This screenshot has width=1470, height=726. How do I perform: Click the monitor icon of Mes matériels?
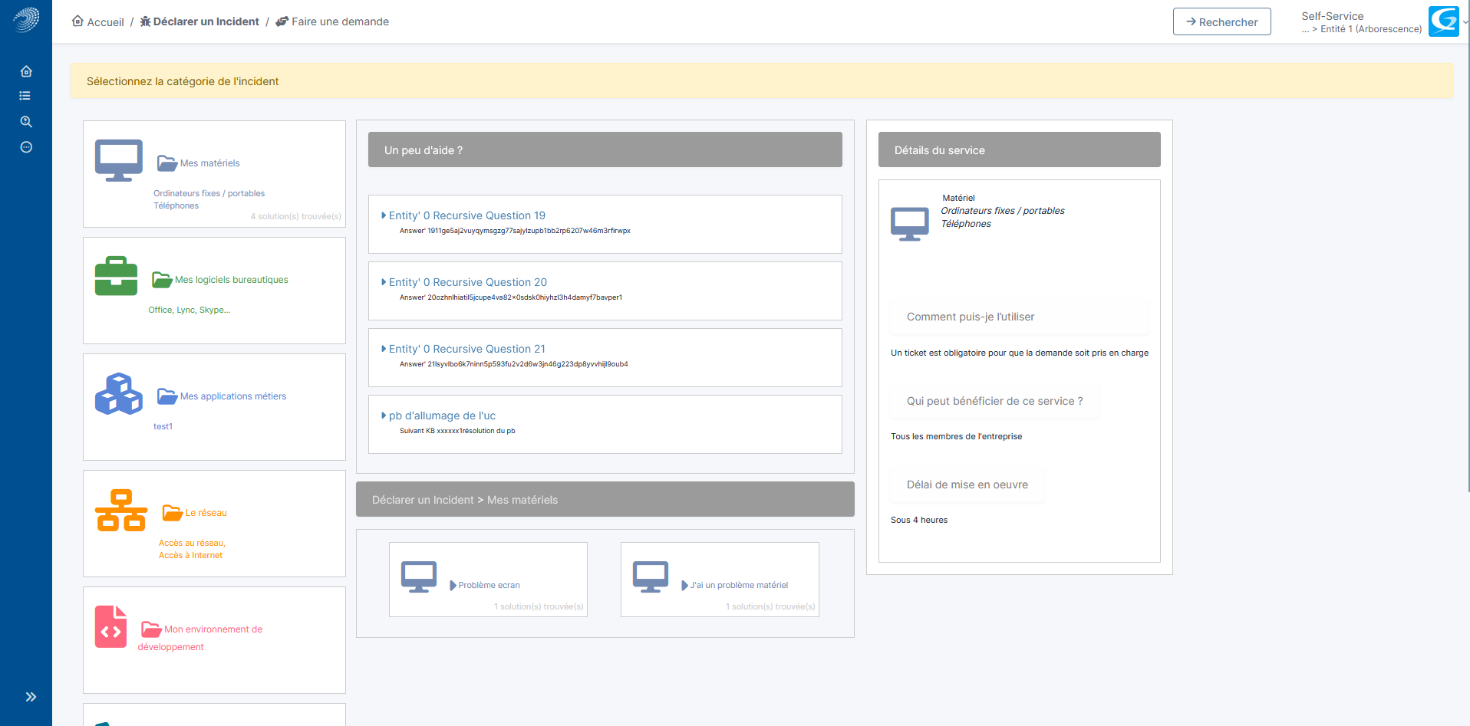(x=119, y=160)
